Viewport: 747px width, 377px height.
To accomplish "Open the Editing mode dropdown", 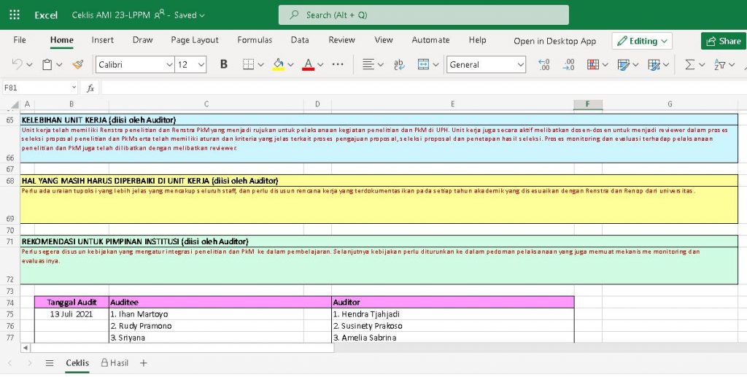I will pos(642,41).
